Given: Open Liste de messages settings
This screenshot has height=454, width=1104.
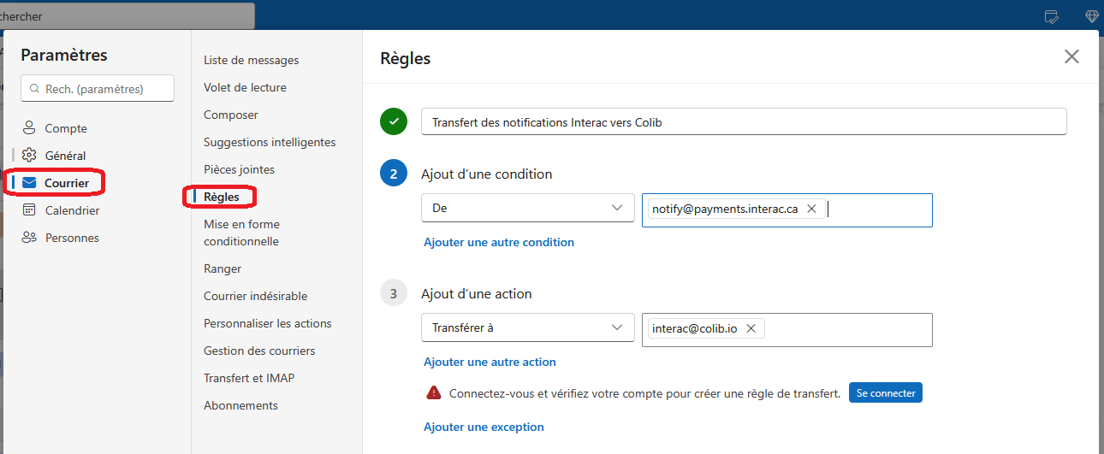Looking at the screenshot, I should click(x=252, y=60).
